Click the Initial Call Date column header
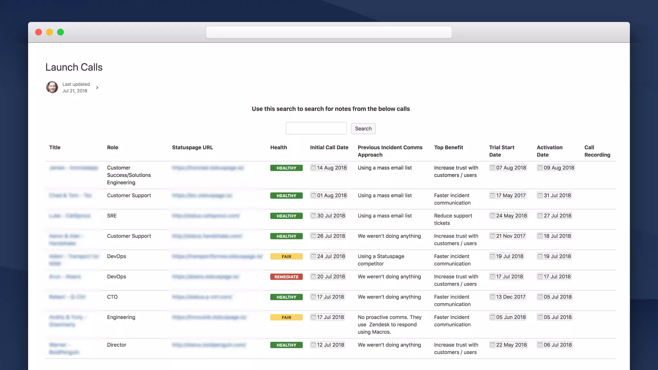This screenshot has width=658, height=370. pos(329,147)
